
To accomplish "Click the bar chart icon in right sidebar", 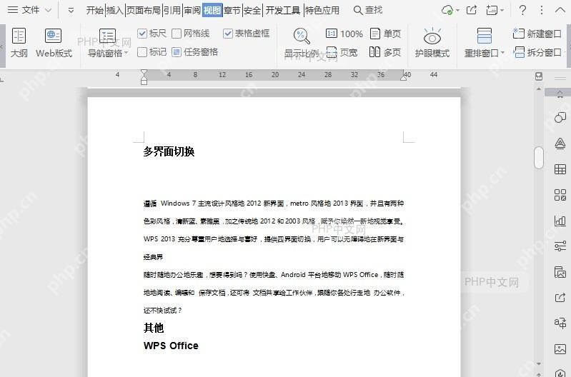I will 560,221.
